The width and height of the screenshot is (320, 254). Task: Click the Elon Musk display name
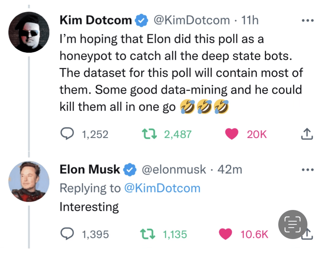tap(90, 169)
